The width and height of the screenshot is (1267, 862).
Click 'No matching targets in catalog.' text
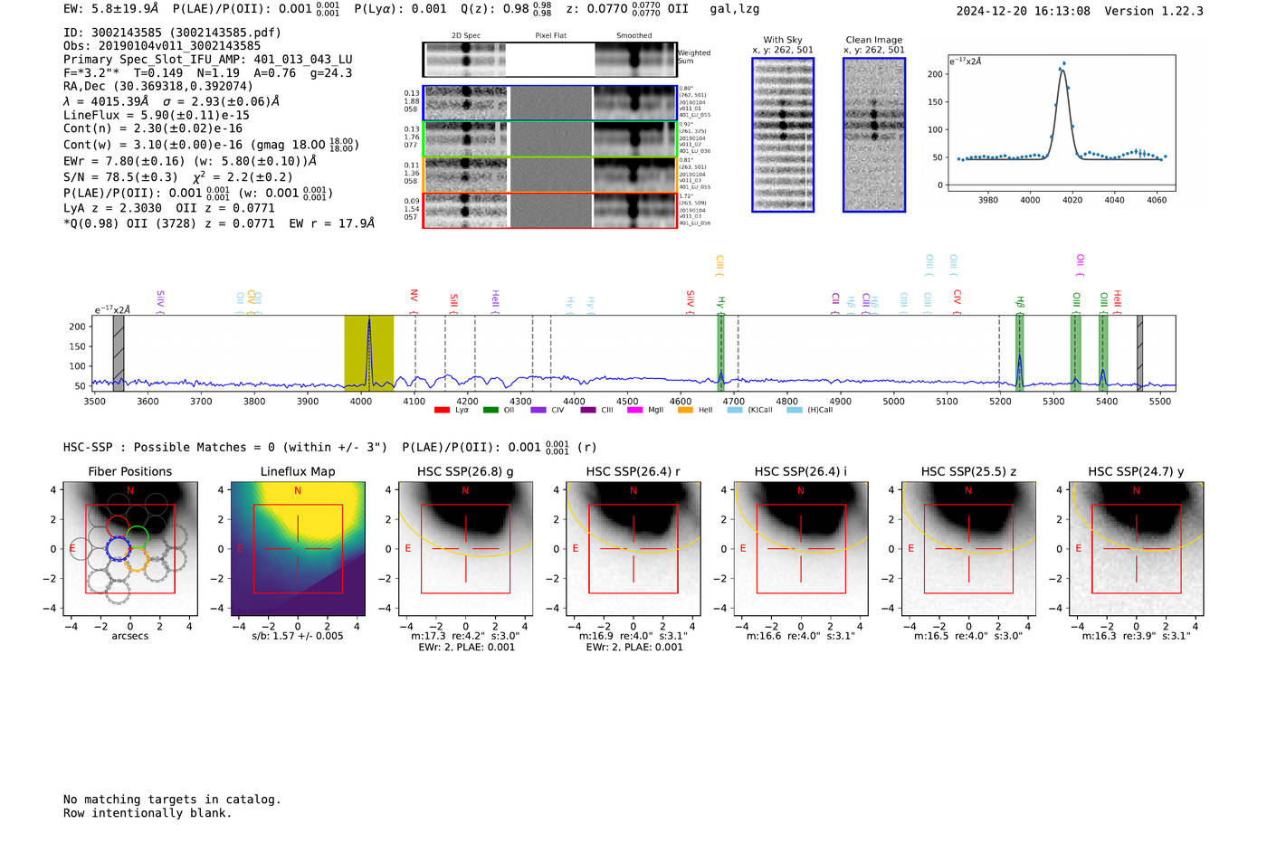point(172,800)
